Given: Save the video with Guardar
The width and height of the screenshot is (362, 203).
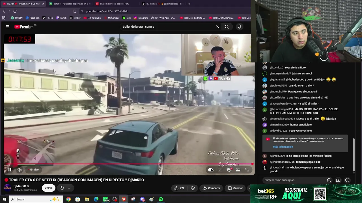Looking at the screenshot, I should (x=235, y=188).
